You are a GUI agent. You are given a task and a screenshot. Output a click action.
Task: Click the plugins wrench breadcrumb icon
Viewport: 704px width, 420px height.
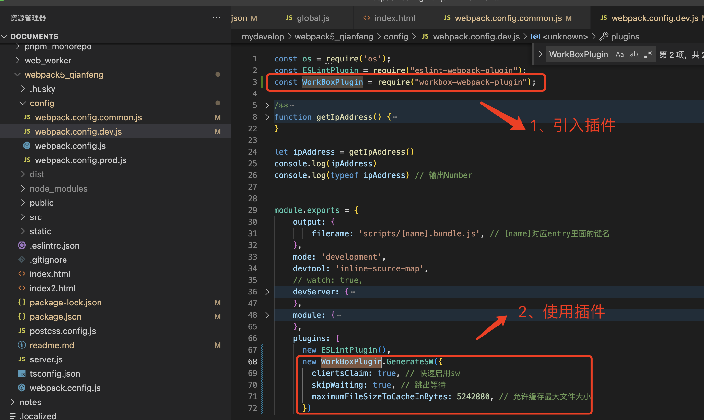pyautogui.click(x=604, y=37)
